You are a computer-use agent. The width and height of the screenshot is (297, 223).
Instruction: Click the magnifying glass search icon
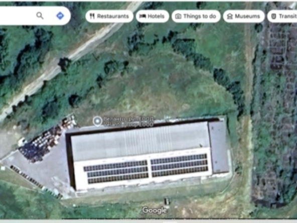[40, 16]
